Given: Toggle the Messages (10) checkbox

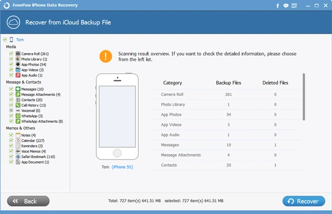Looking at the screenshot, I should [11, 89].
